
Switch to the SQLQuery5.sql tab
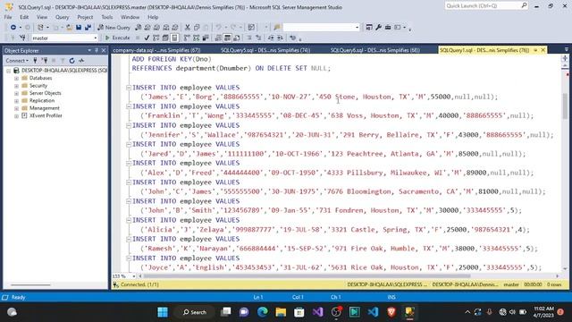pyautogui.click(x=265, y=50)
